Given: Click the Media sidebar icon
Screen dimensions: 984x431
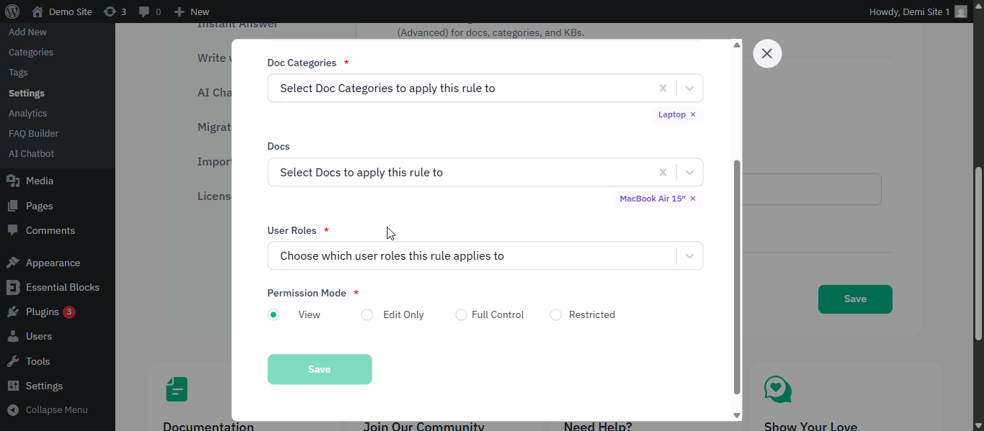Looking at the screenshot, I should point(13,181).
